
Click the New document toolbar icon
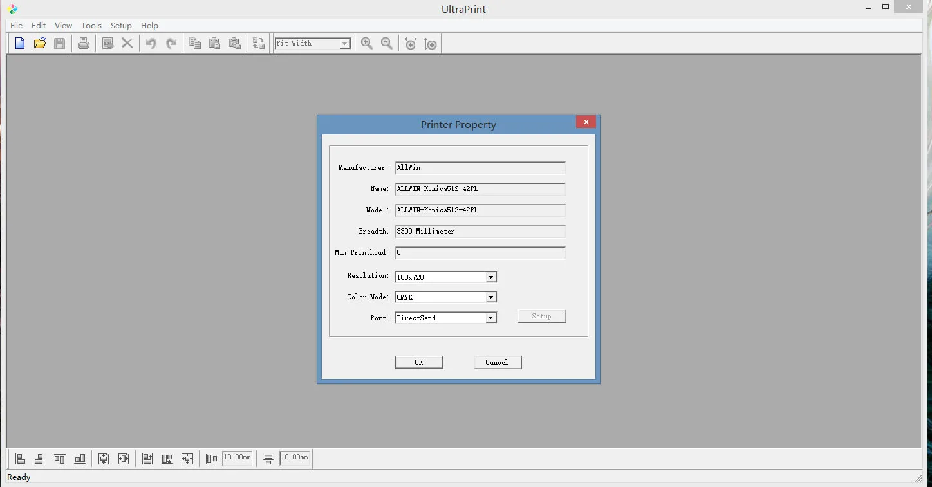pos(20,44)
